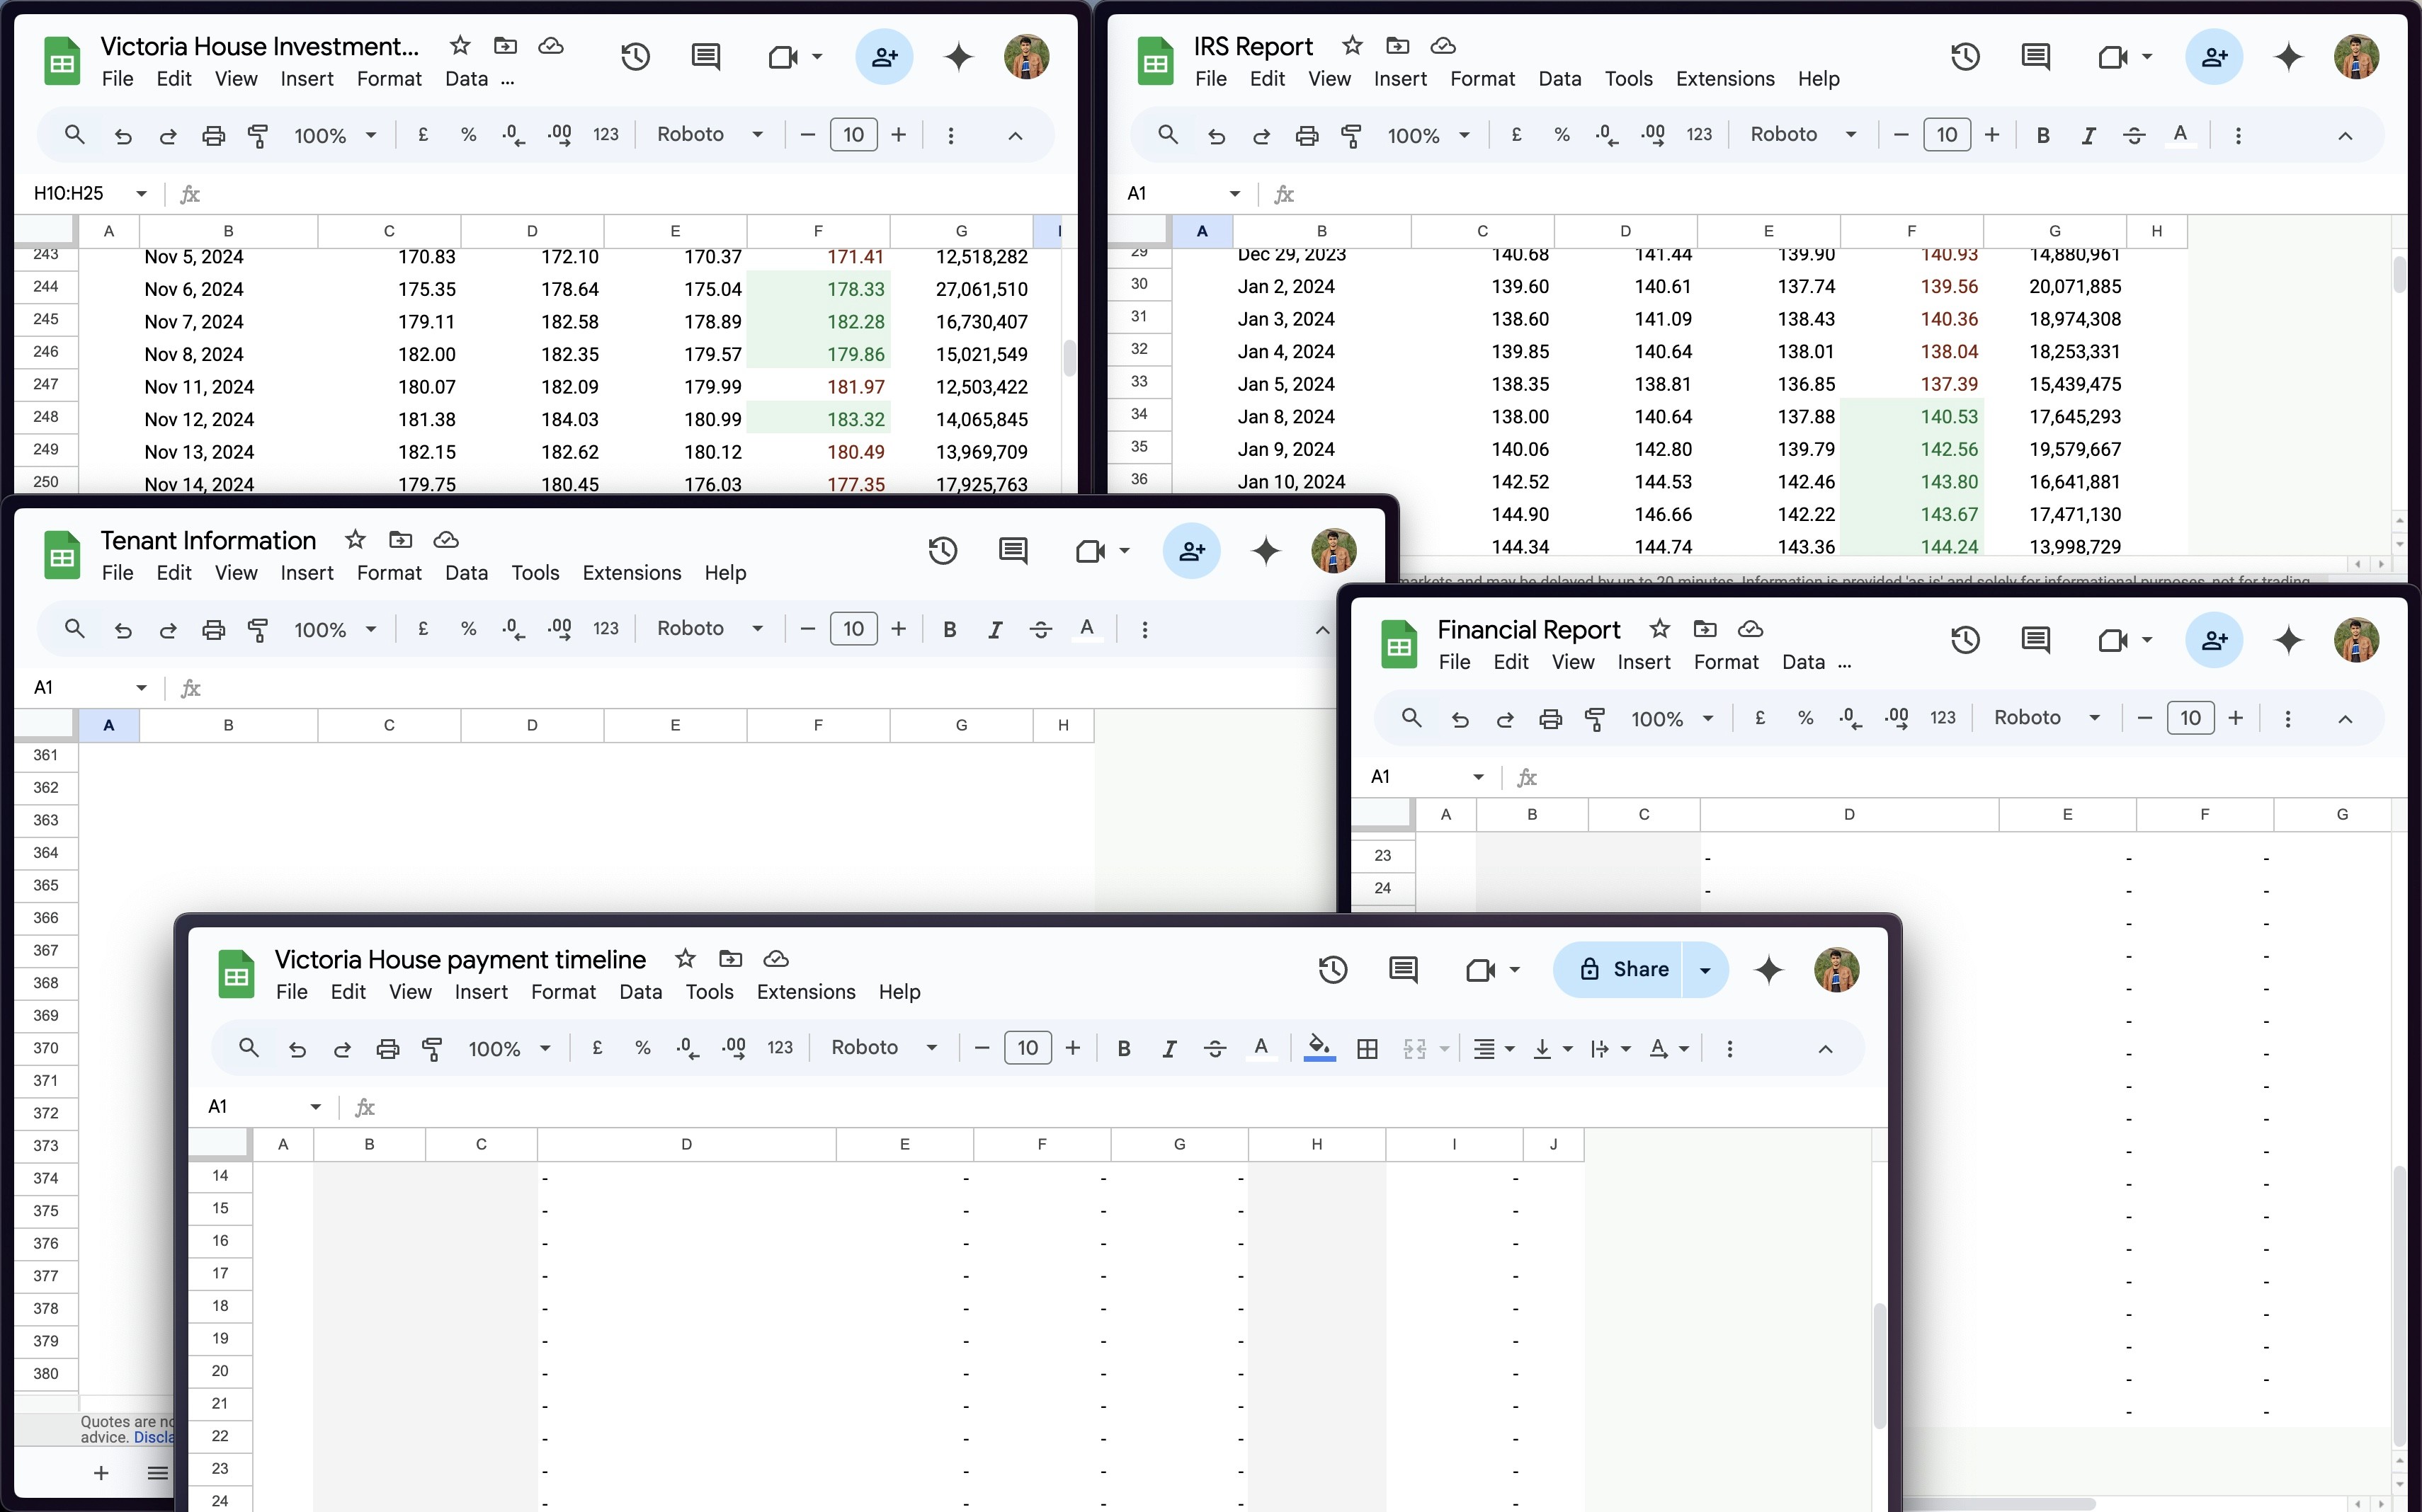Viewport: 2422px width, 1512px height.
Task: Open the Data menu in payment timeline
Action: pos(640,991)
